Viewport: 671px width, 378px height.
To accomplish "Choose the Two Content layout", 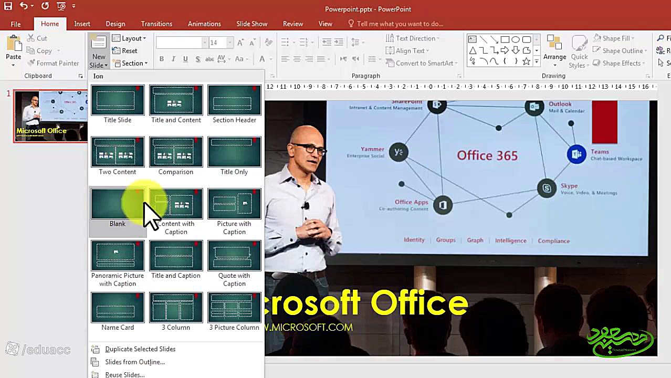I will pyautogui.click(x=118, y=156).
